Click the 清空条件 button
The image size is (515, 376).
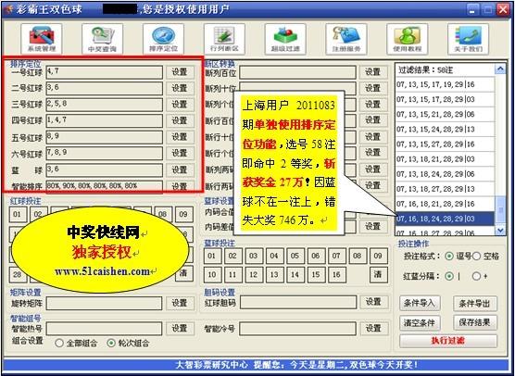[420, 323]
